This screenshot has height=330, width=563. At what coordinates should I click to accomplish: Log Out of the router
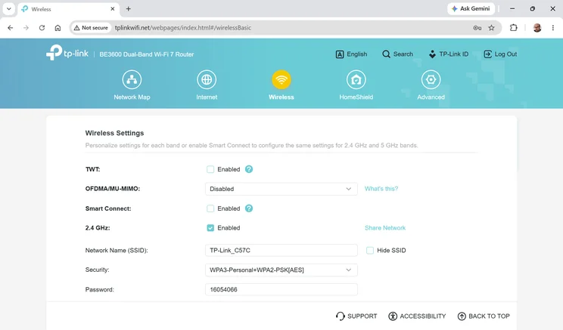tap(500, 54)
